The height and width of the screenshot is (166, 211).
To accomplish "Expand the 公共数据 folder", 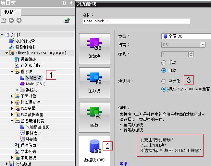I will point(7,164).
